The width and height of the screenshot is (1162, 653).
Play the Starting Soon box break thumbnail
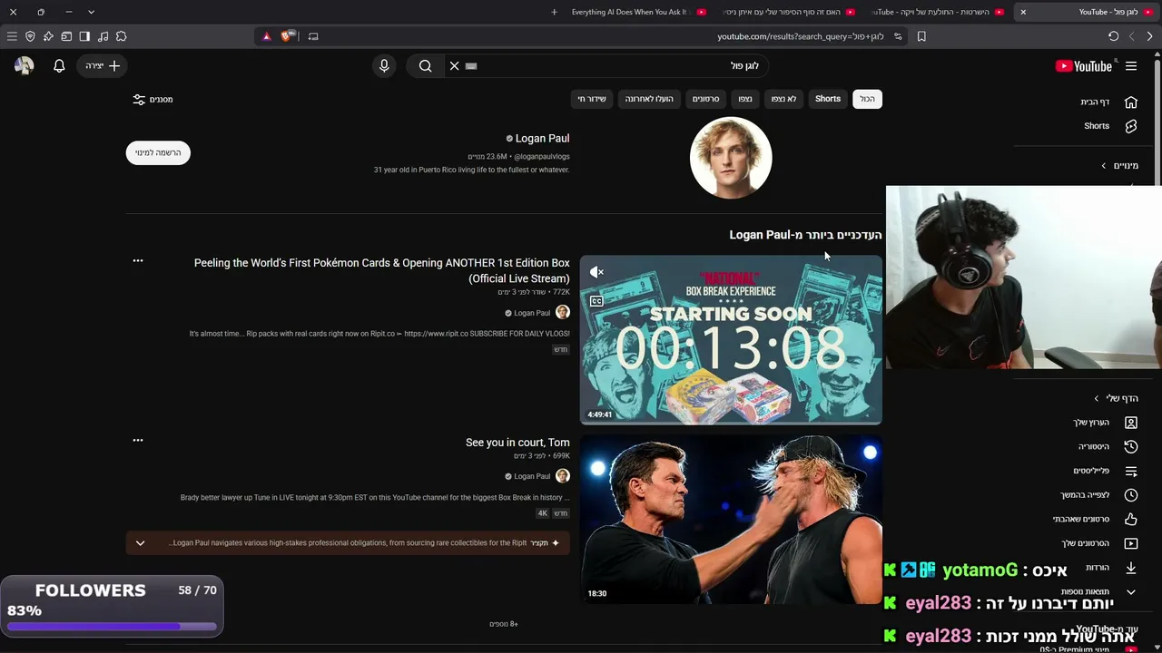click(x=731, y=339)
